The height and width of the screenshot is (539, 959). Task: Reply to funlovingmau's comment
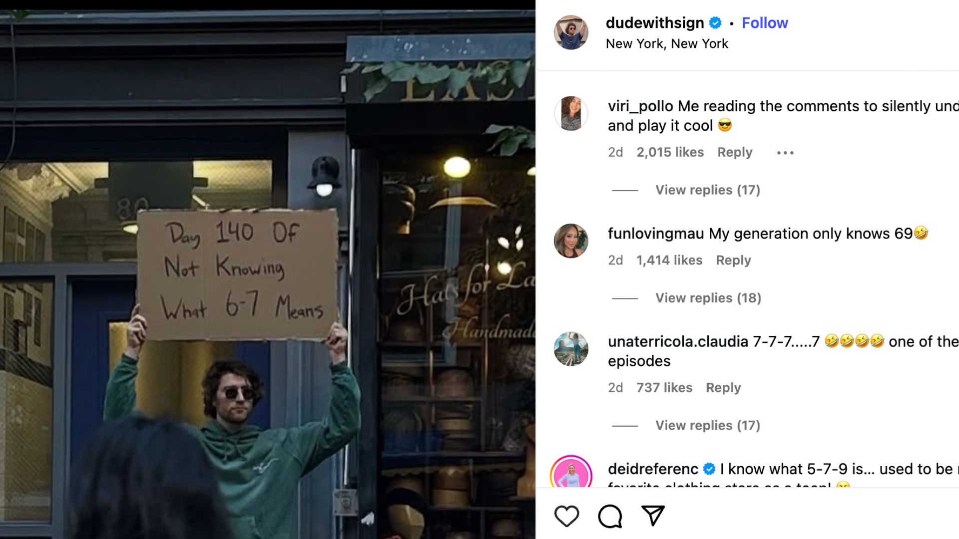point(733,261)
